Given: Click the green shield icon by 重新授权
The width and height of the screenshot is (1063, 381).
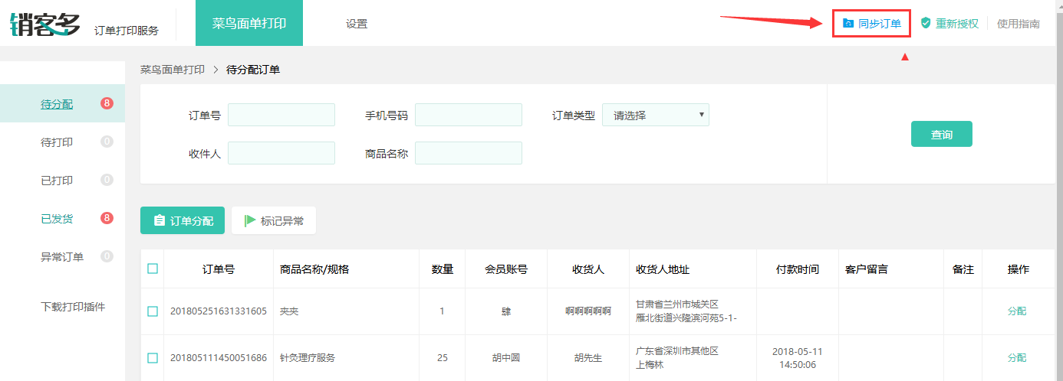Looking at the screenshot, I should tap(926, 24).
